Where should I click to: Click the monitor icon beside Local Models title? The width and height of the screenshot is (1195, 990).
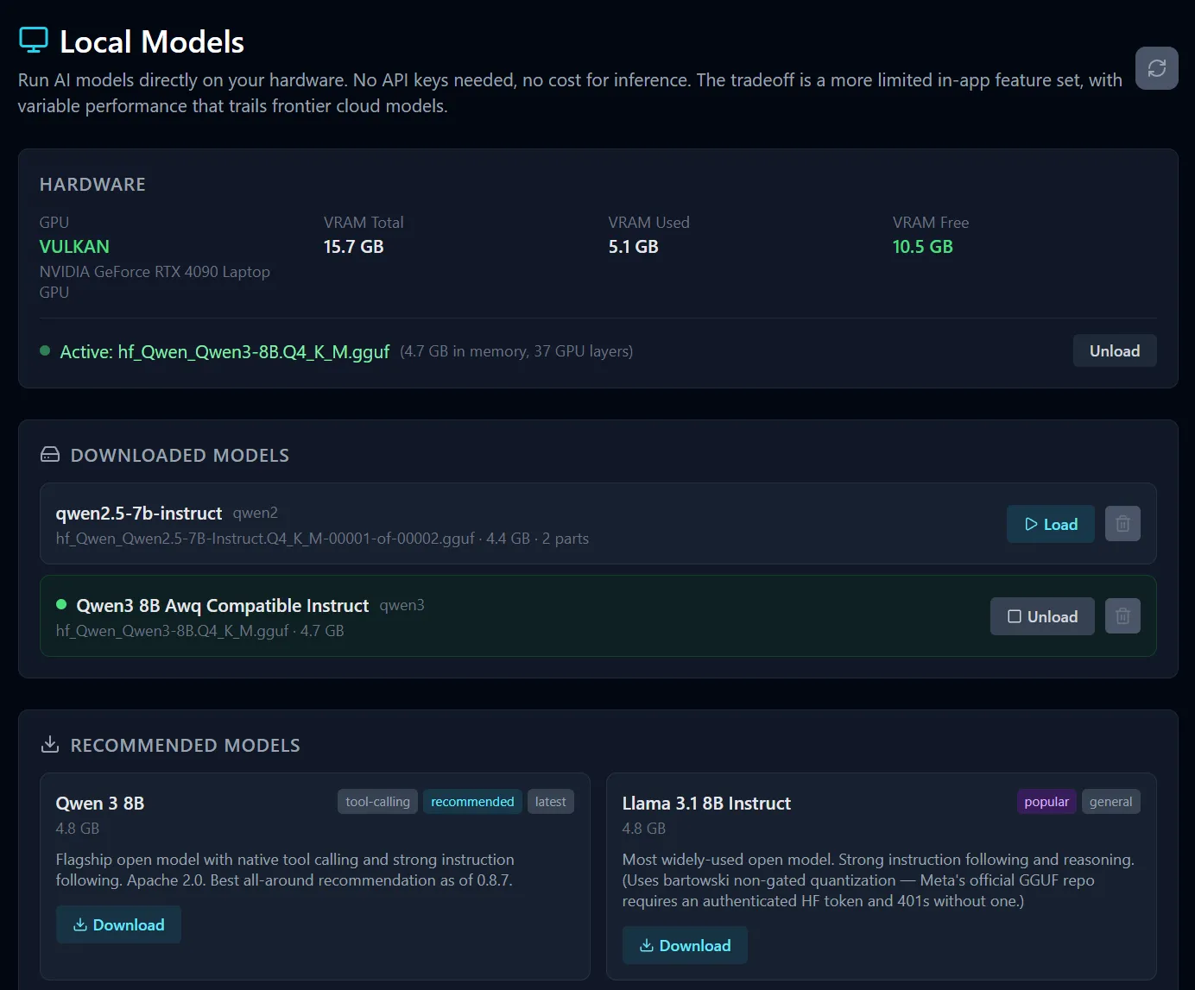point(34,41)
